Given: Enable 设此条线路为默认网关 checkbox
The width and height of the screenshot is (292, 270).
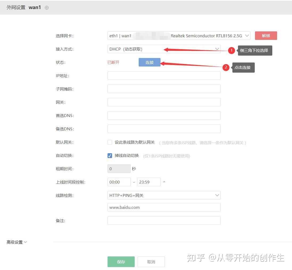Looking at the screenshot, I should 110,142.
